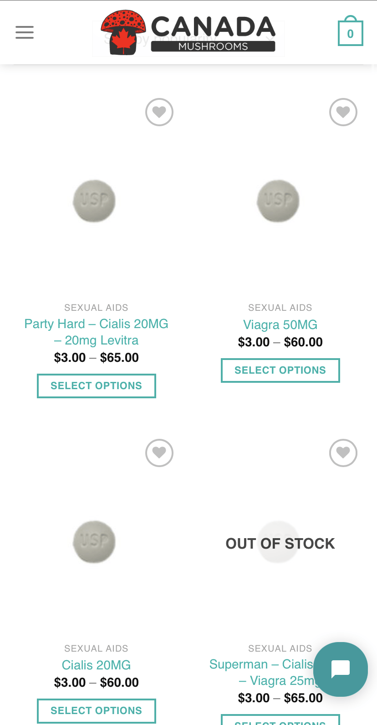The image size is (377, 725).
Task: Click Sexual Aids label above Cialis 20MG
Action: (96, 648)
